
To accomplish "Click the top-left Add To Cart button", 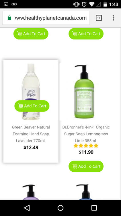I will point(31,34).
